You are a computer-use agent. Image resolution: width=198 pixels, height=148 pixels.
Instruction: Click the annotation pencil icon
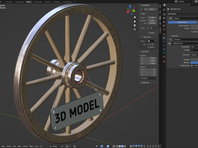(141, 9)
